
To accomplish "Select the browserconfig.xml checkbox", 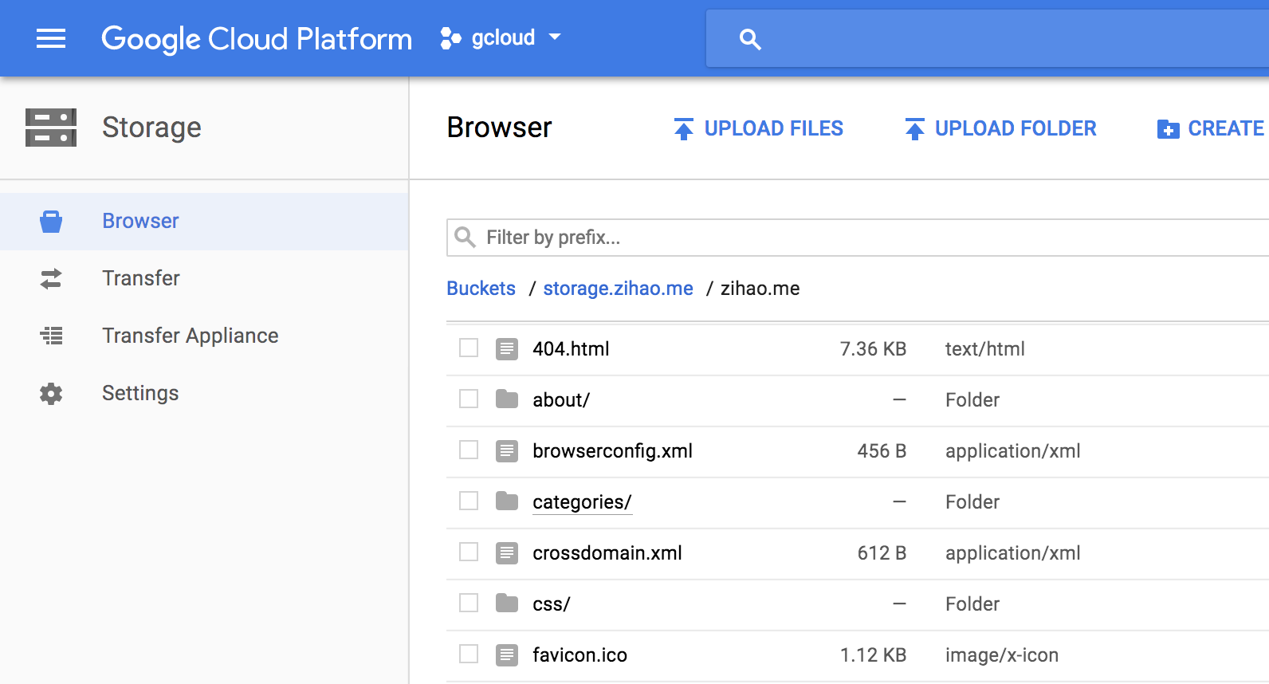I will tap(469, 450).
